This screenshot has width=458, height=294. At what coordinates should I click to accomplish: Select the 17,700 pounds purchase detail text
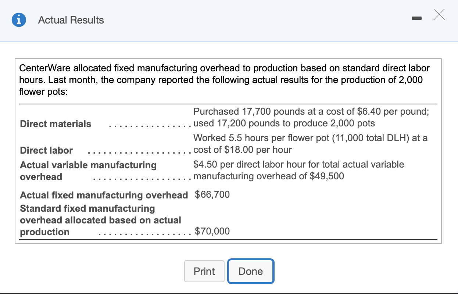click(x=311, y=111)
